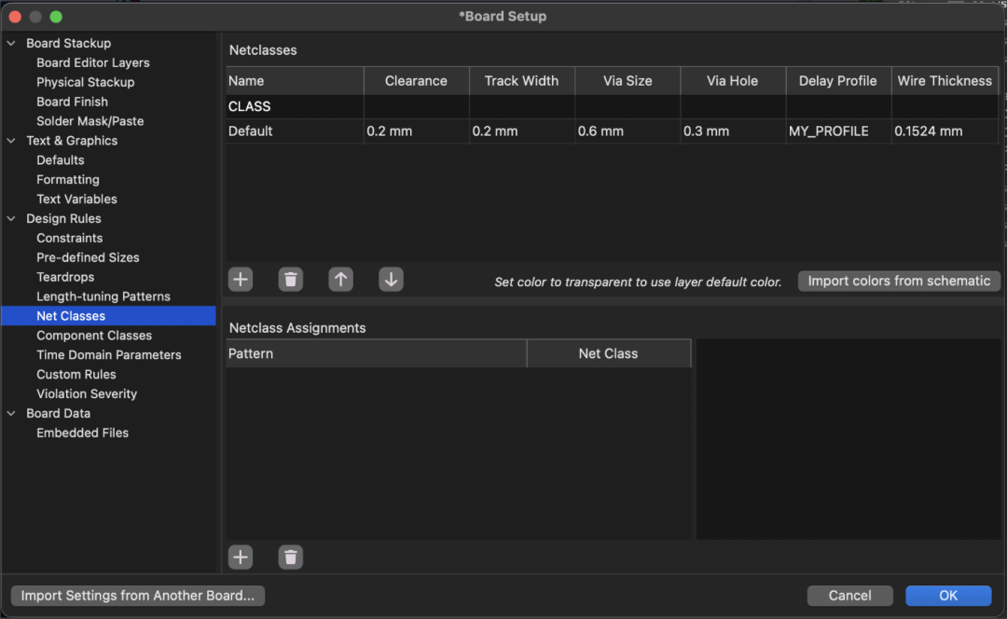
Task: Cancel the Board Setup dialog
Action: click(849, 595)
